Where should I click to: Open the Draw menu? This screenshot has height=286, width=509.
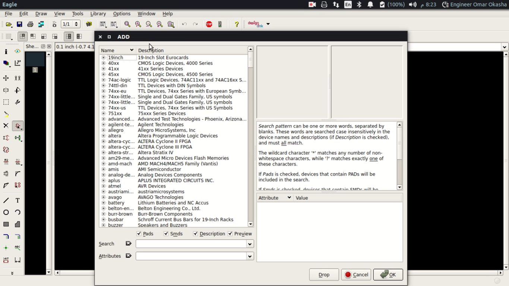point(41,14)
